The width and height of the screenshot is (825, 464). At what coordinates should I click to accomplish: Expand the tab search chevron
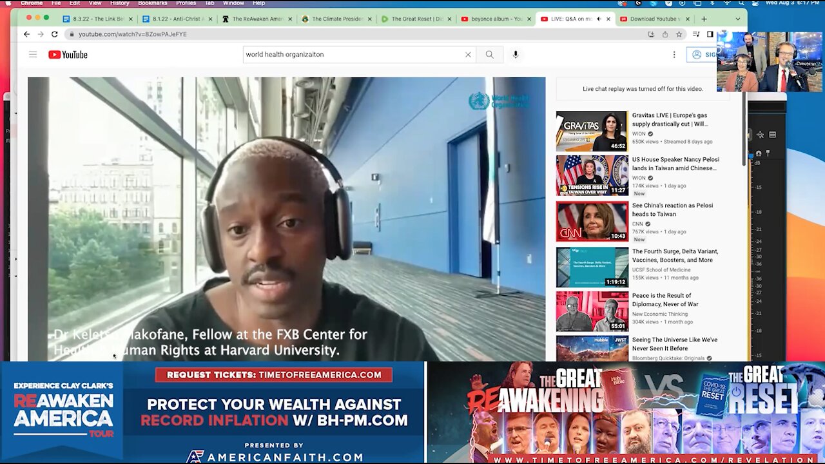tap(738, 19)
